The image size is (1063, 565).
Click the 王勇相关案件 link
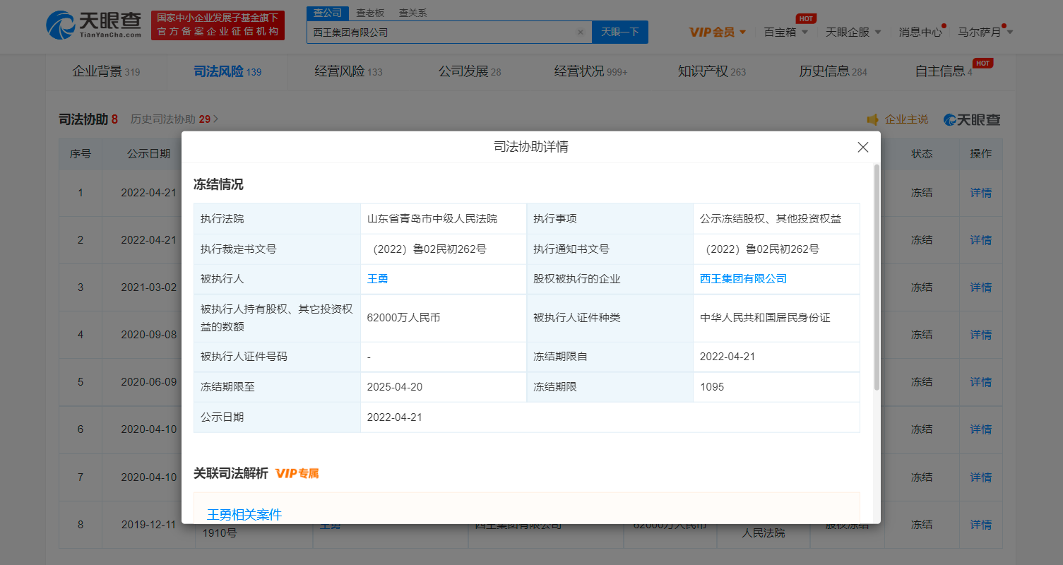point(244,515)
